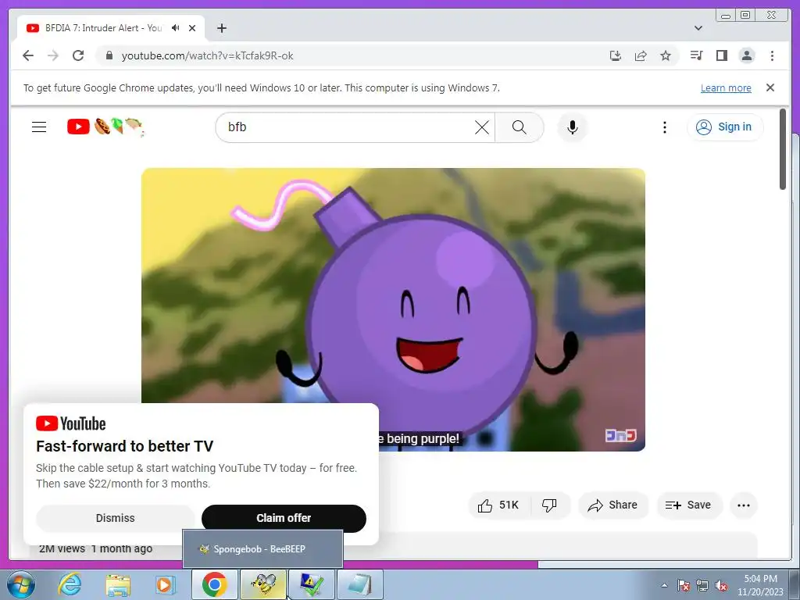Share this page from the address bar
Image resolution: width=800 pixels, height=600 pixels.
(x=641, y=55)
